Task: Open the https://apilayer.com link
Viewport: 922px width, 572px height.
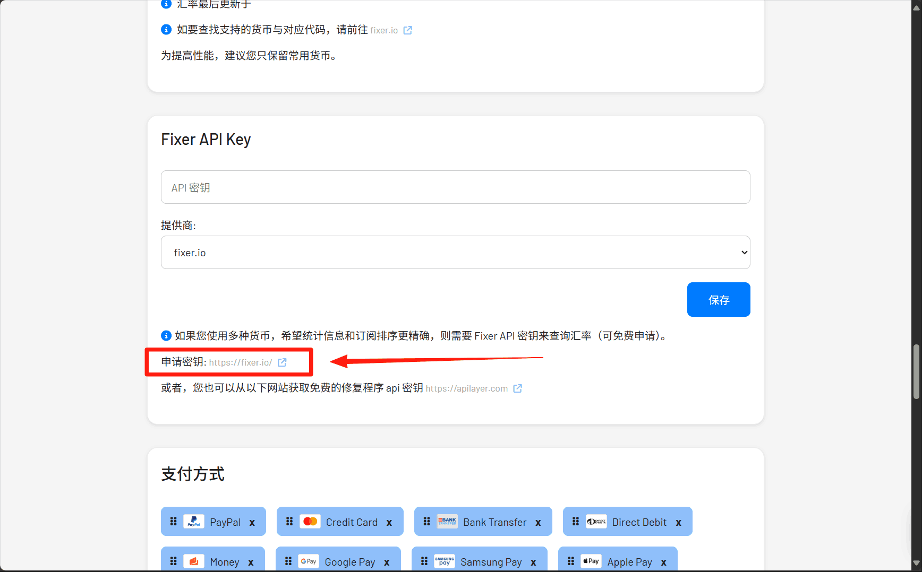Action: click(x=466, y=388)
